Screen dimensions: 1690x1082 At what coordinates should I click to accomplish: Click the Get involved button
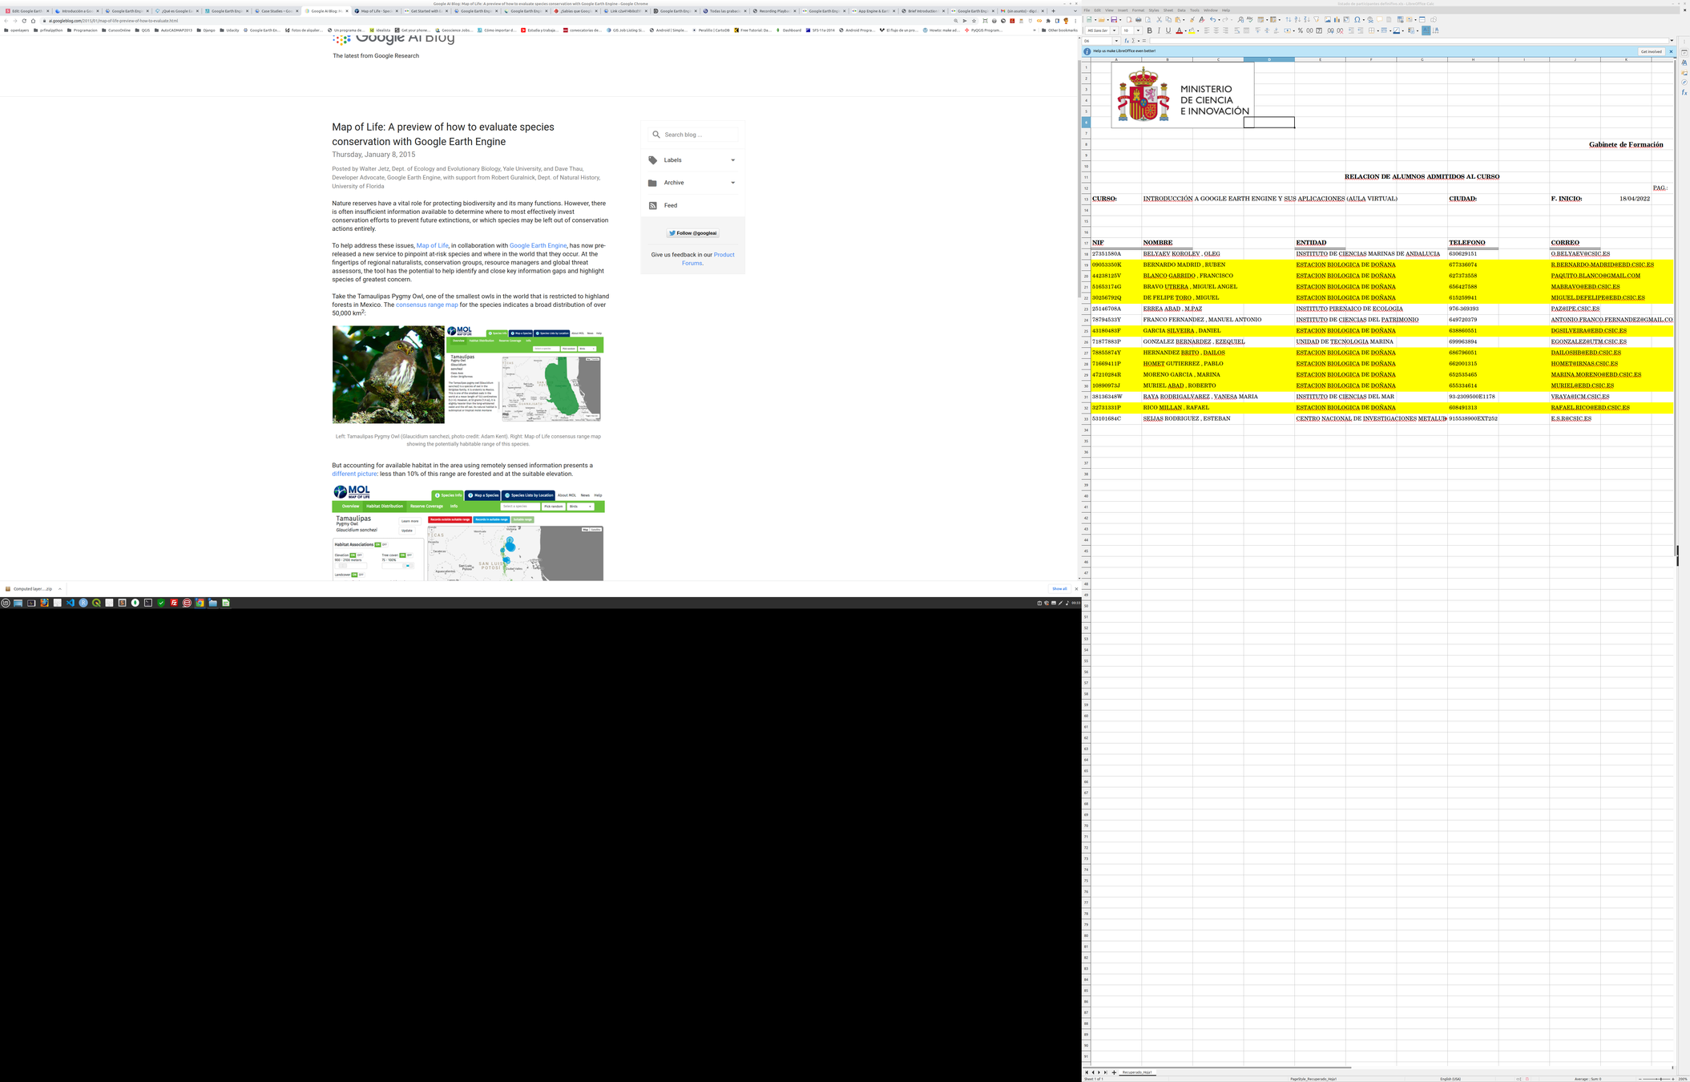pos(1651,51)
